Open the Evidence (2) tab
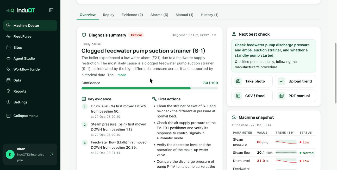Image resolution: width=337 pixels, height=170 pixels. (x=132, y=15)
